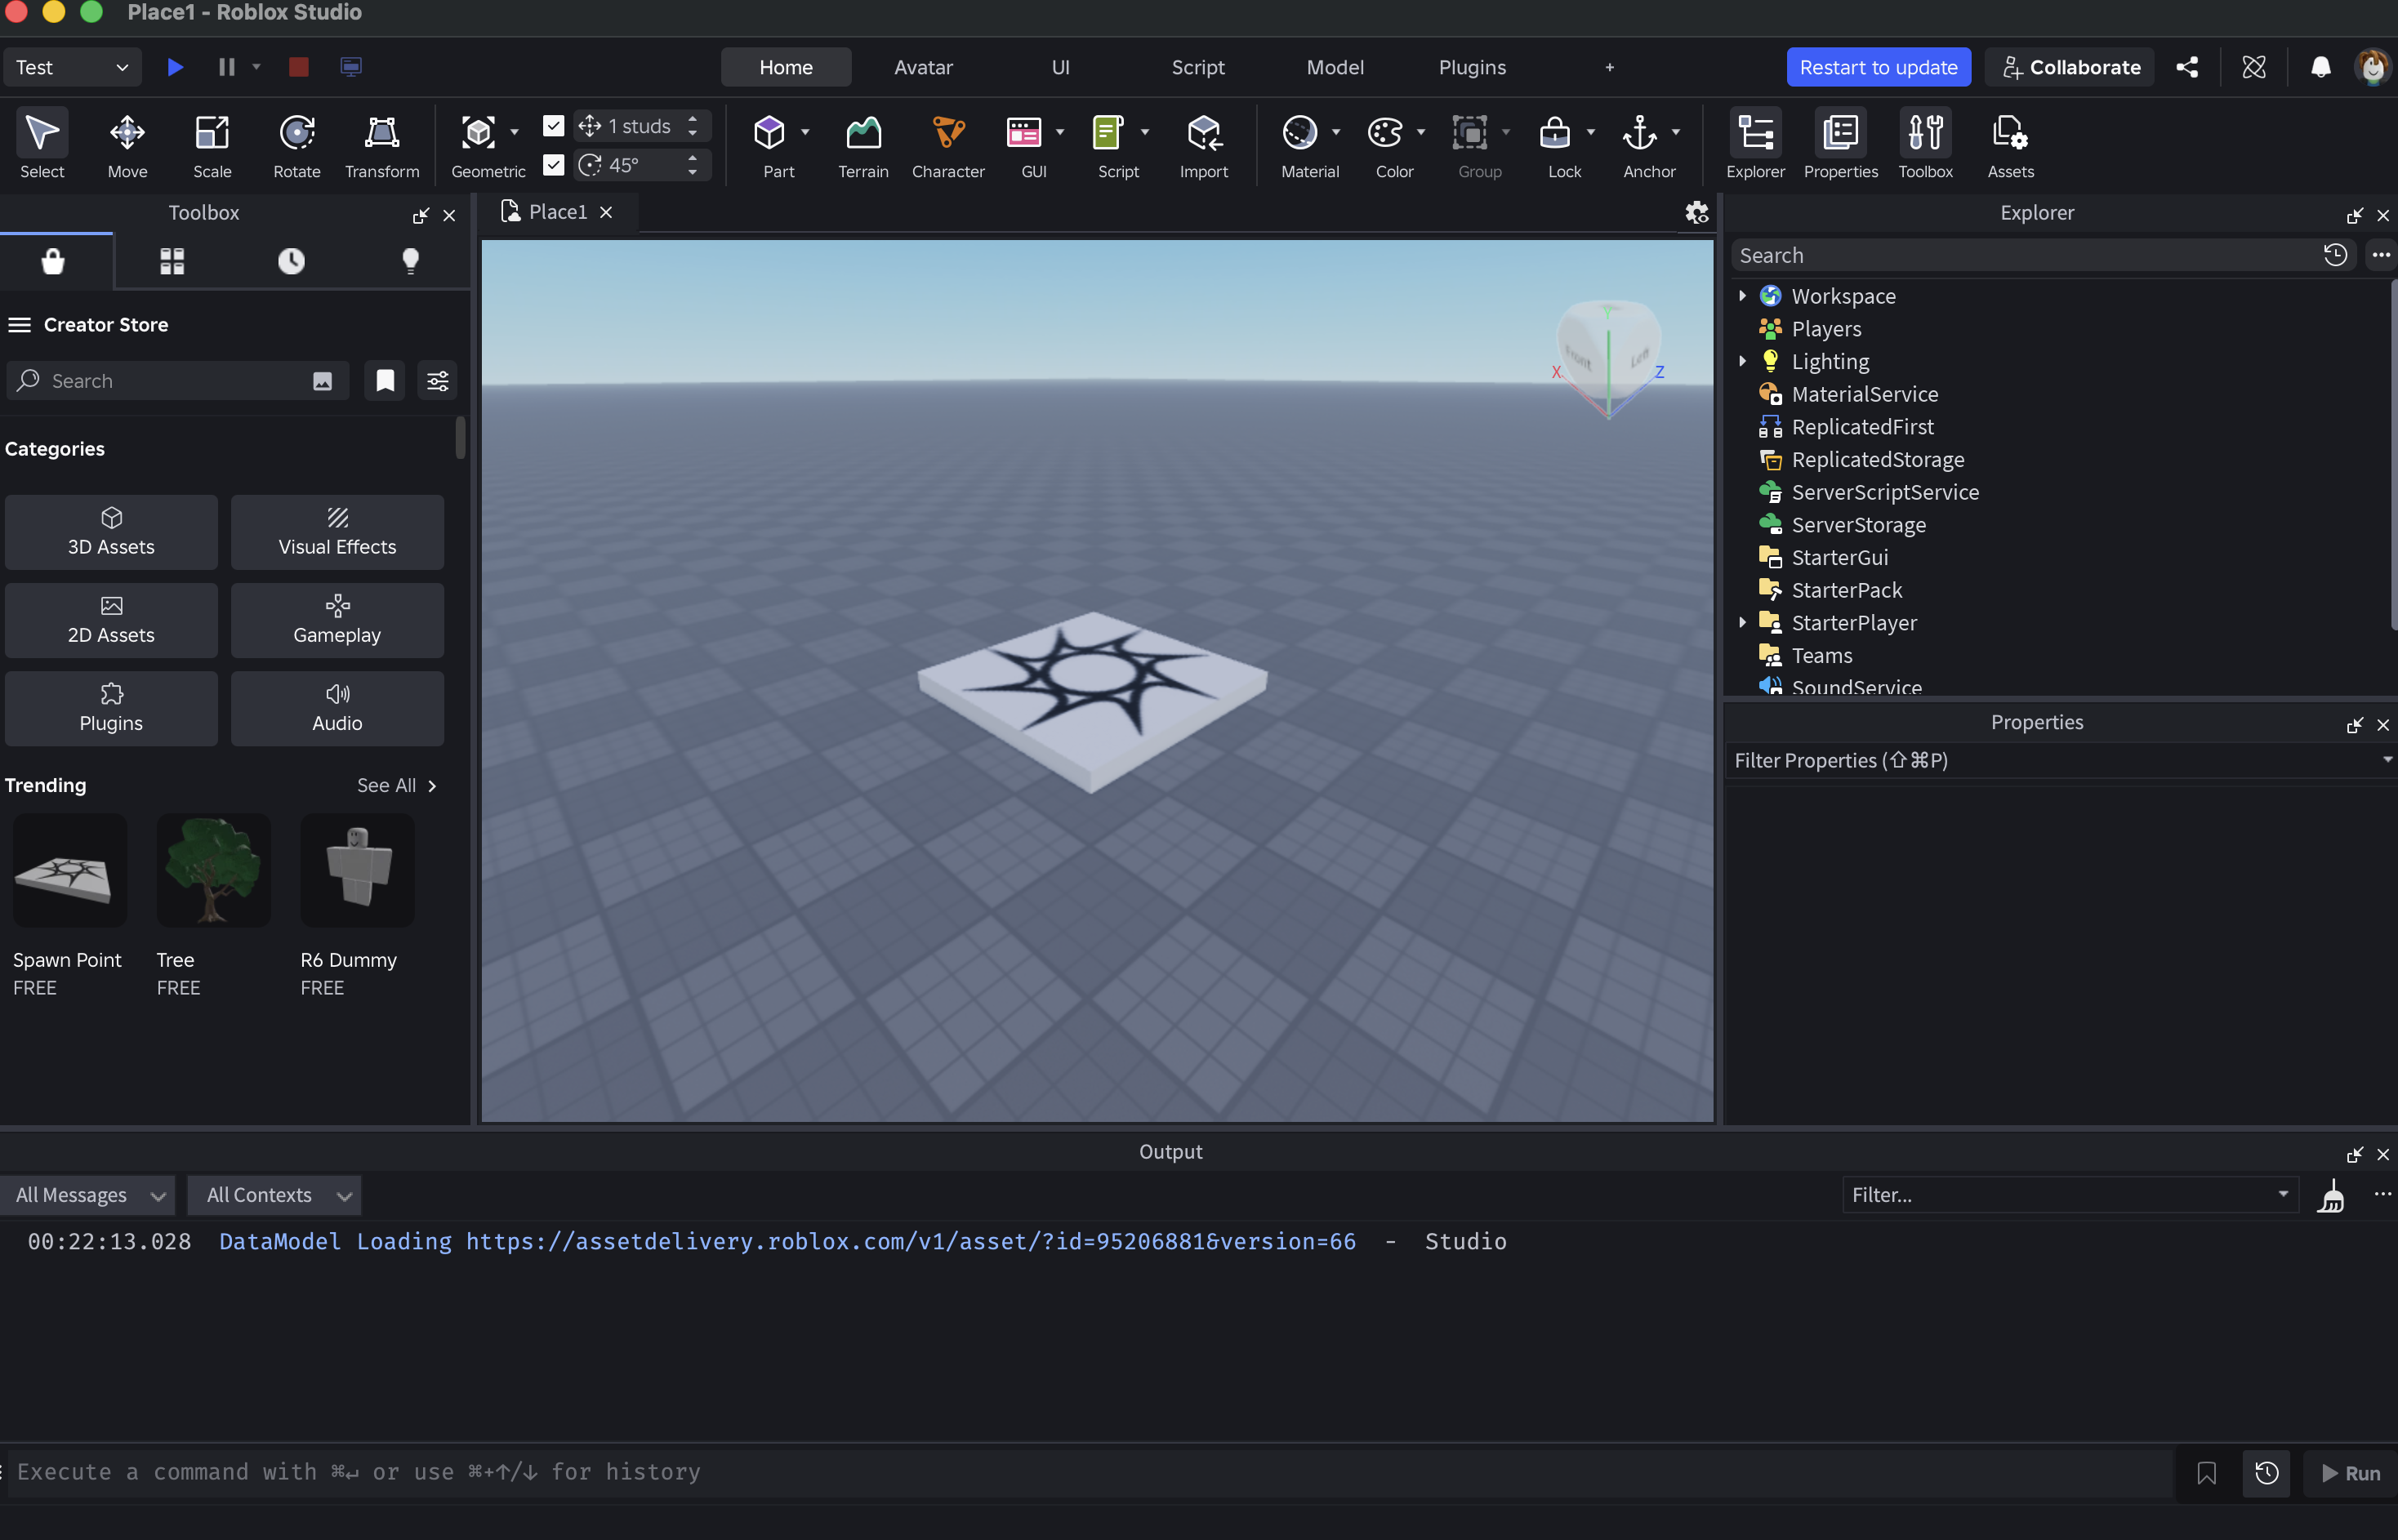
Task: Click the Lock tool icon
Action: click(1555, 132)
